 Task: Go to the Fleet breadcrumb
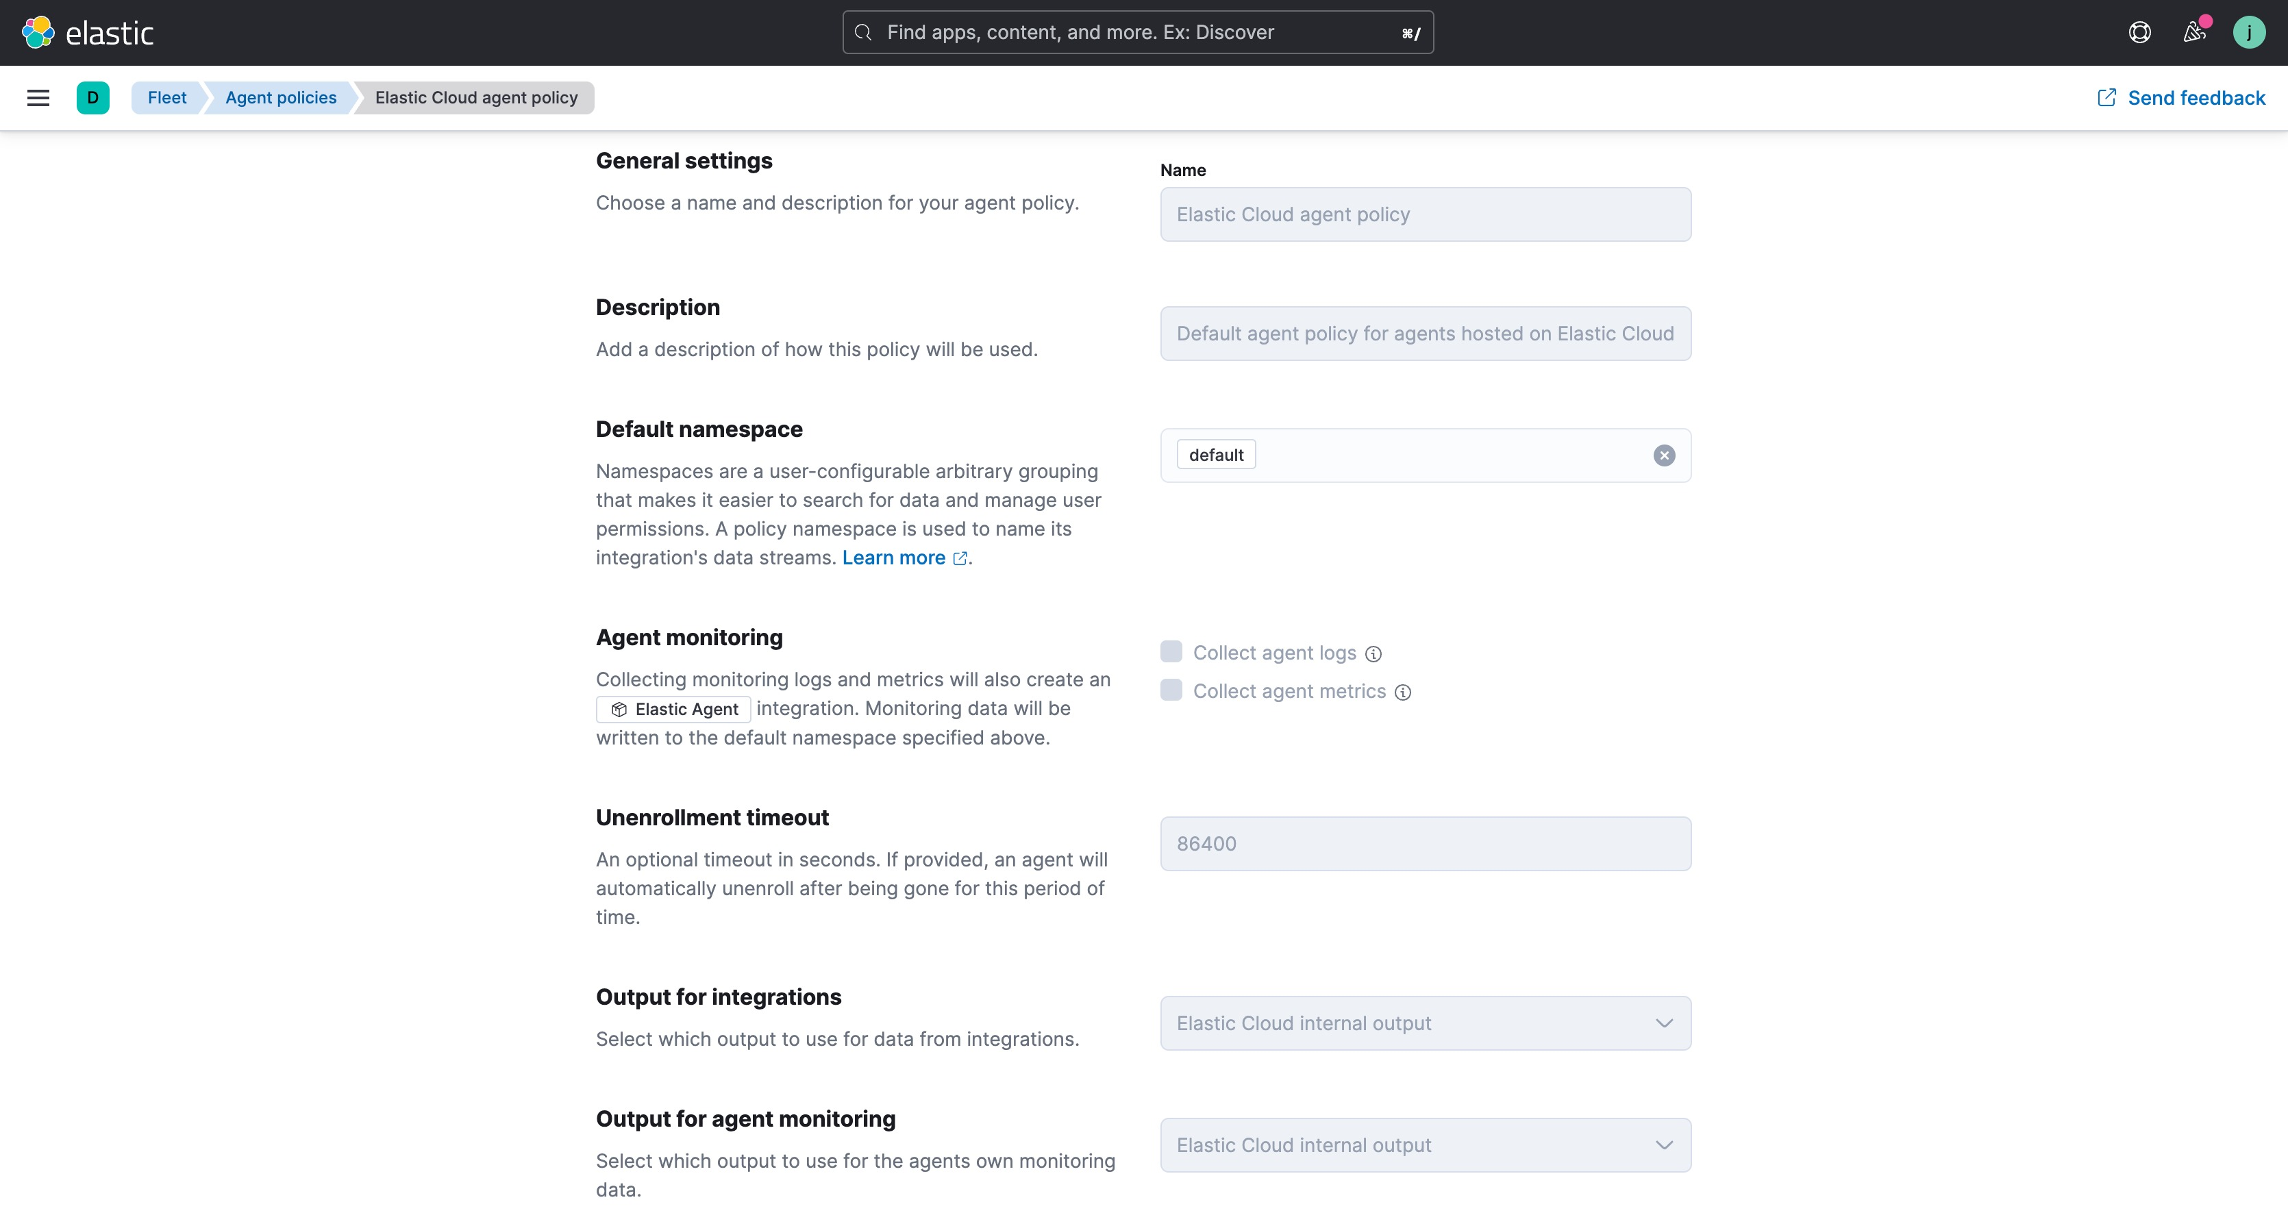(x=166, y=98)
